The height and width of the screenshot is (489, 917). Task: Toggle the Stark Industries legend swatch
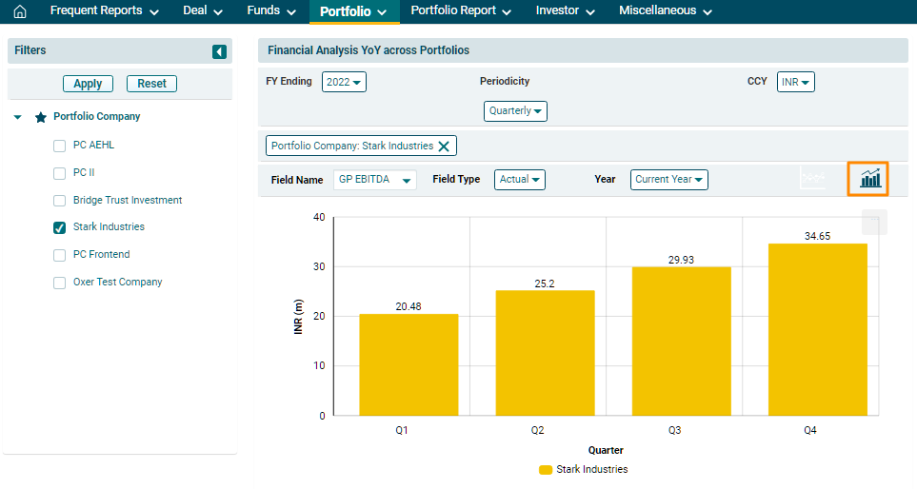[546, 470]
